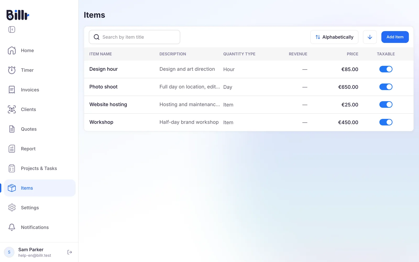The image size is (419, 262).
Task: Click the Clients face-scan icon
Action: click(12, 109)
